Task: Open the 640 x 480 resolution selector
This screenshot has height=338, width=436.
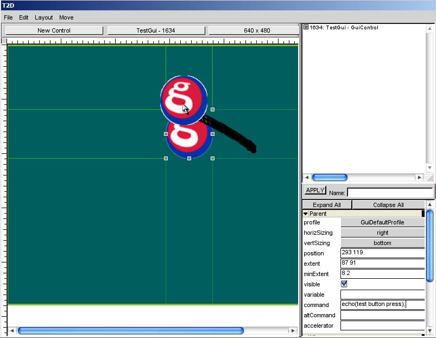Action: 253,30
